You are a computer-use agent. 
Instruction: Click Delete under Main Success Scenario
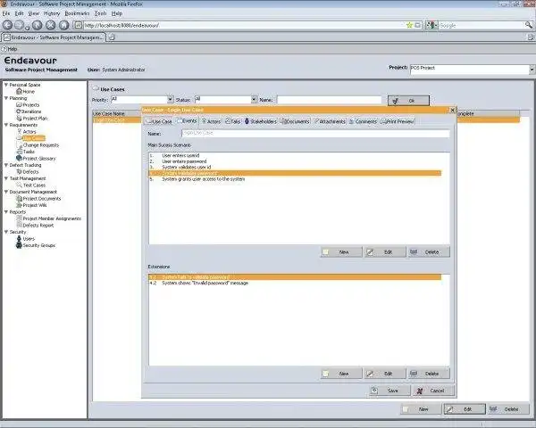429,251
